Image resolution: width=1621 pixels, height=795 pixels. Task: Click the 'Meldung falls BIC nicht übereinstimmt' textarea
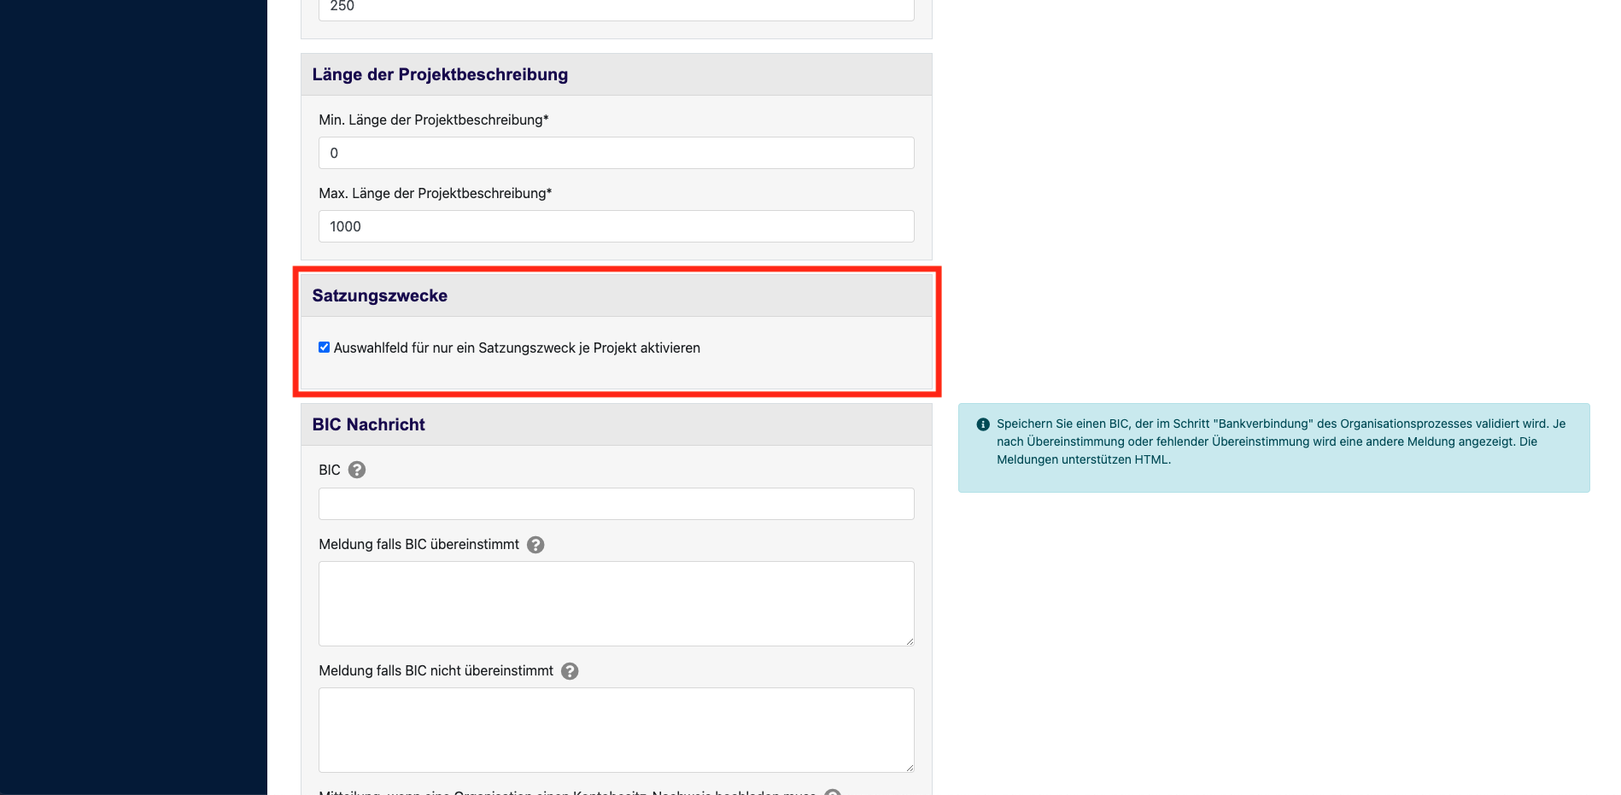616,729
